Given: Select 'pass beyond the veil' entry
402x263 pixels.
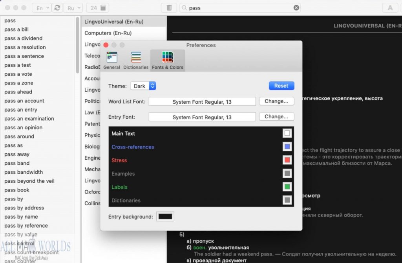Looking at the screenshot, I should [29, 181].
